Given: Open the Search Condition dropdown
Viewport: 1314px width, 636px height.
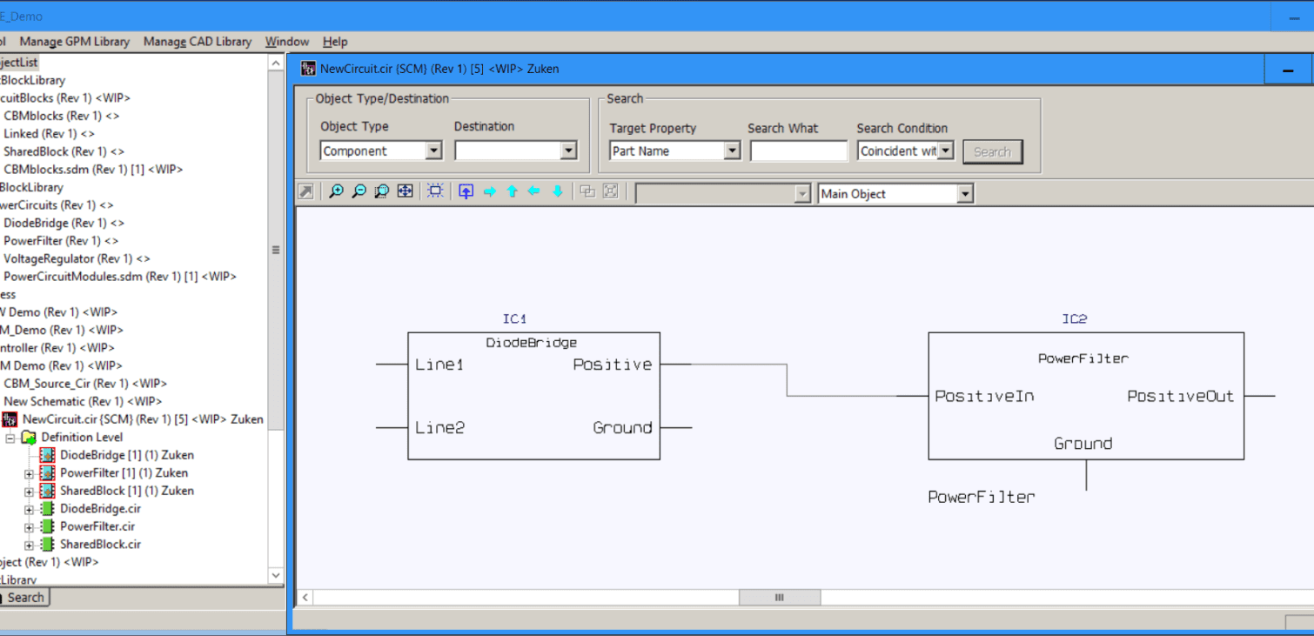Looking at the screenshot, I should [945, 150].
